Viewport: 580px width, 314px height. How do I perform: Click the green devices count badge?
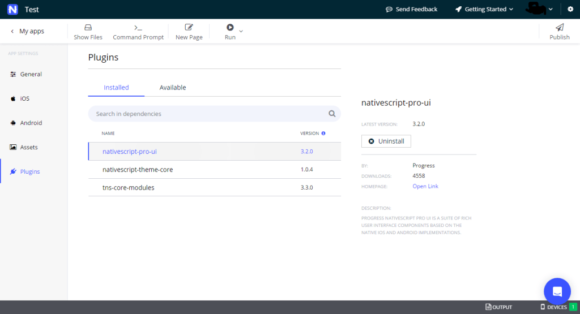(x=573, y=307)
